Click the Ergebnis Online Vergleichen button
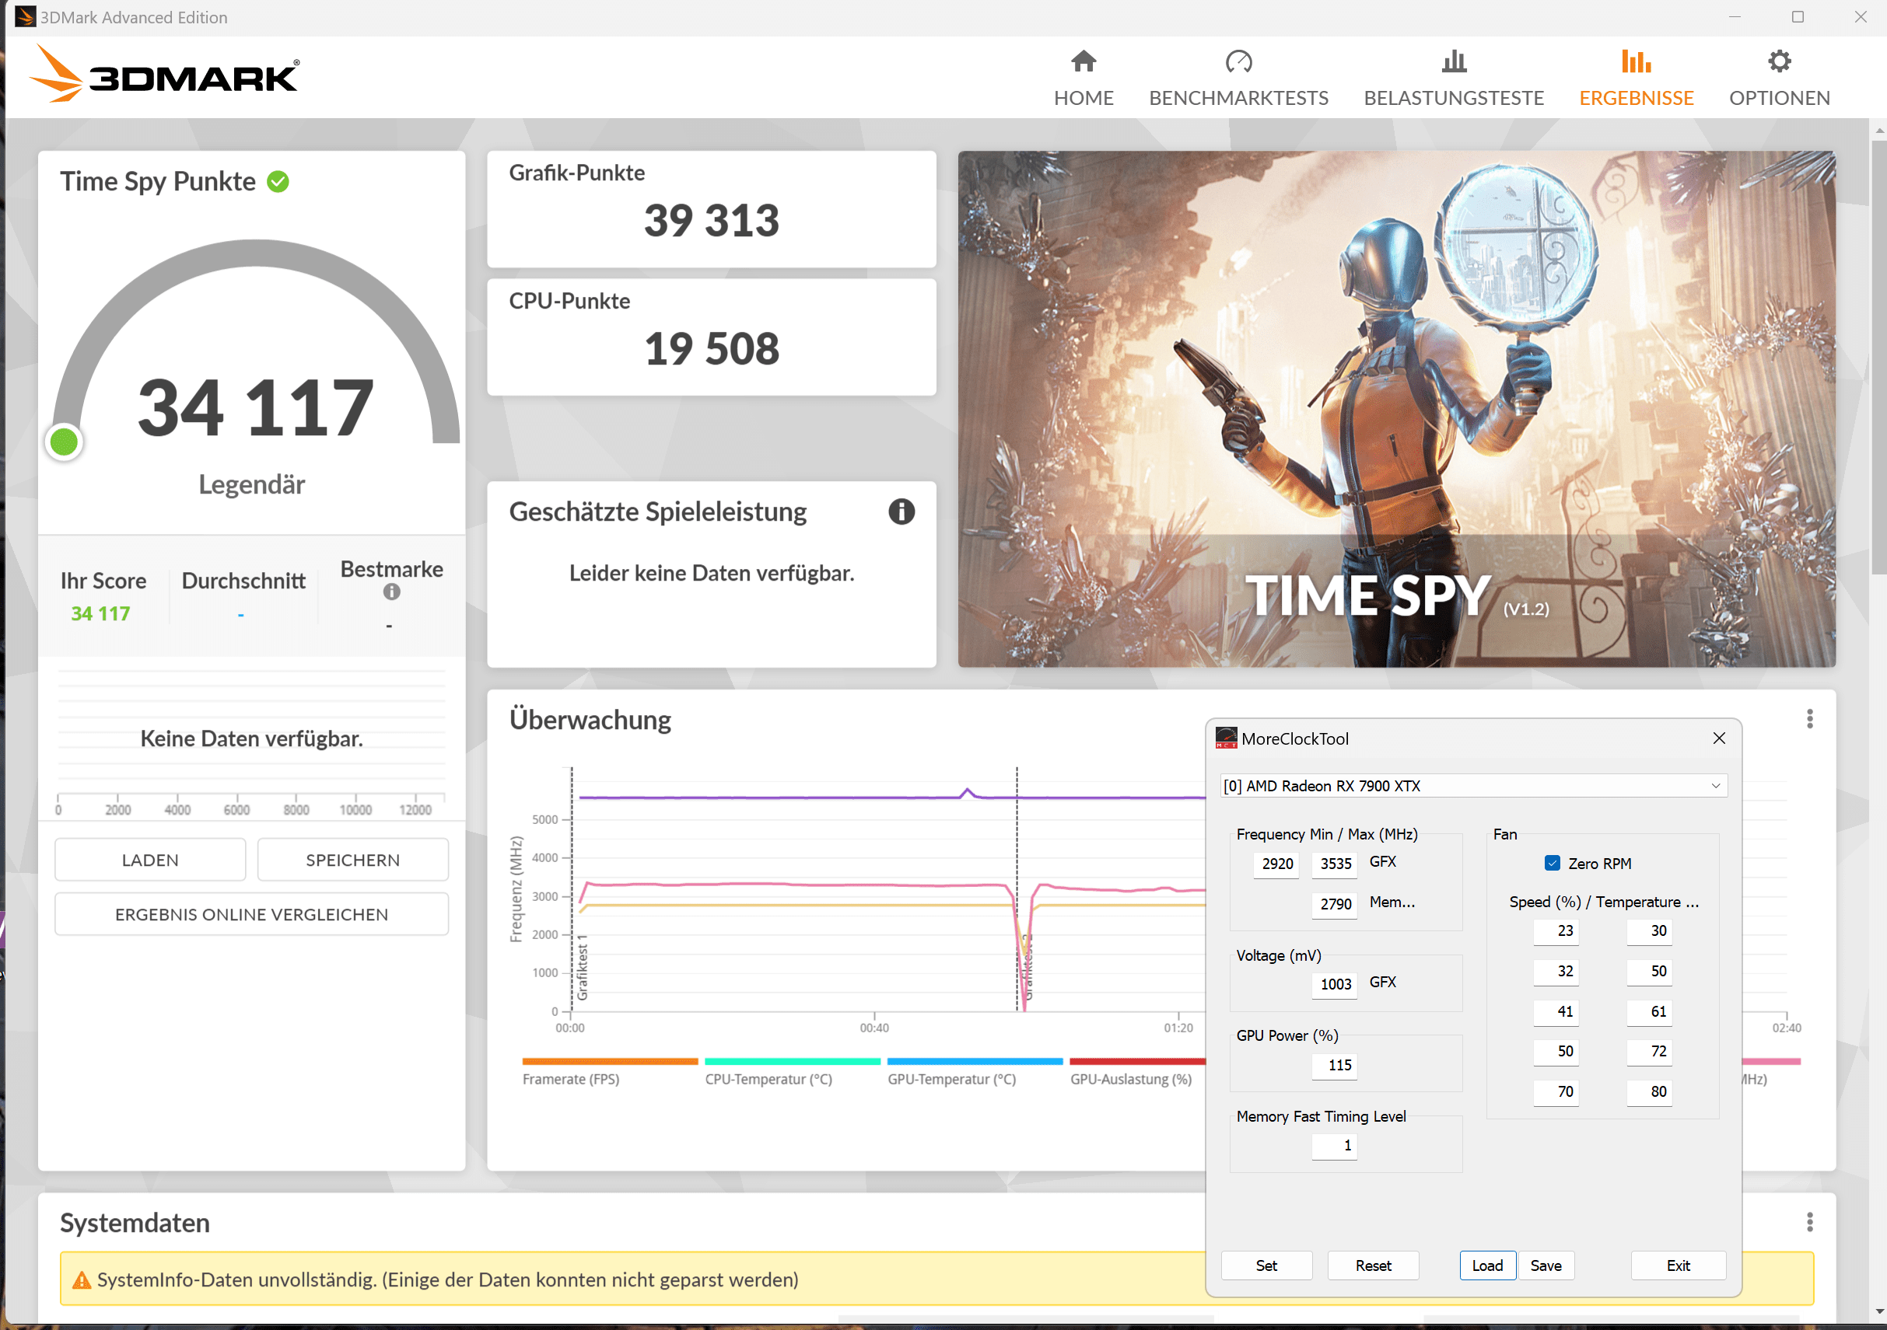The width and height of the screenshot is (1887, 1330). pyautogui.click(x=251, y=914)
